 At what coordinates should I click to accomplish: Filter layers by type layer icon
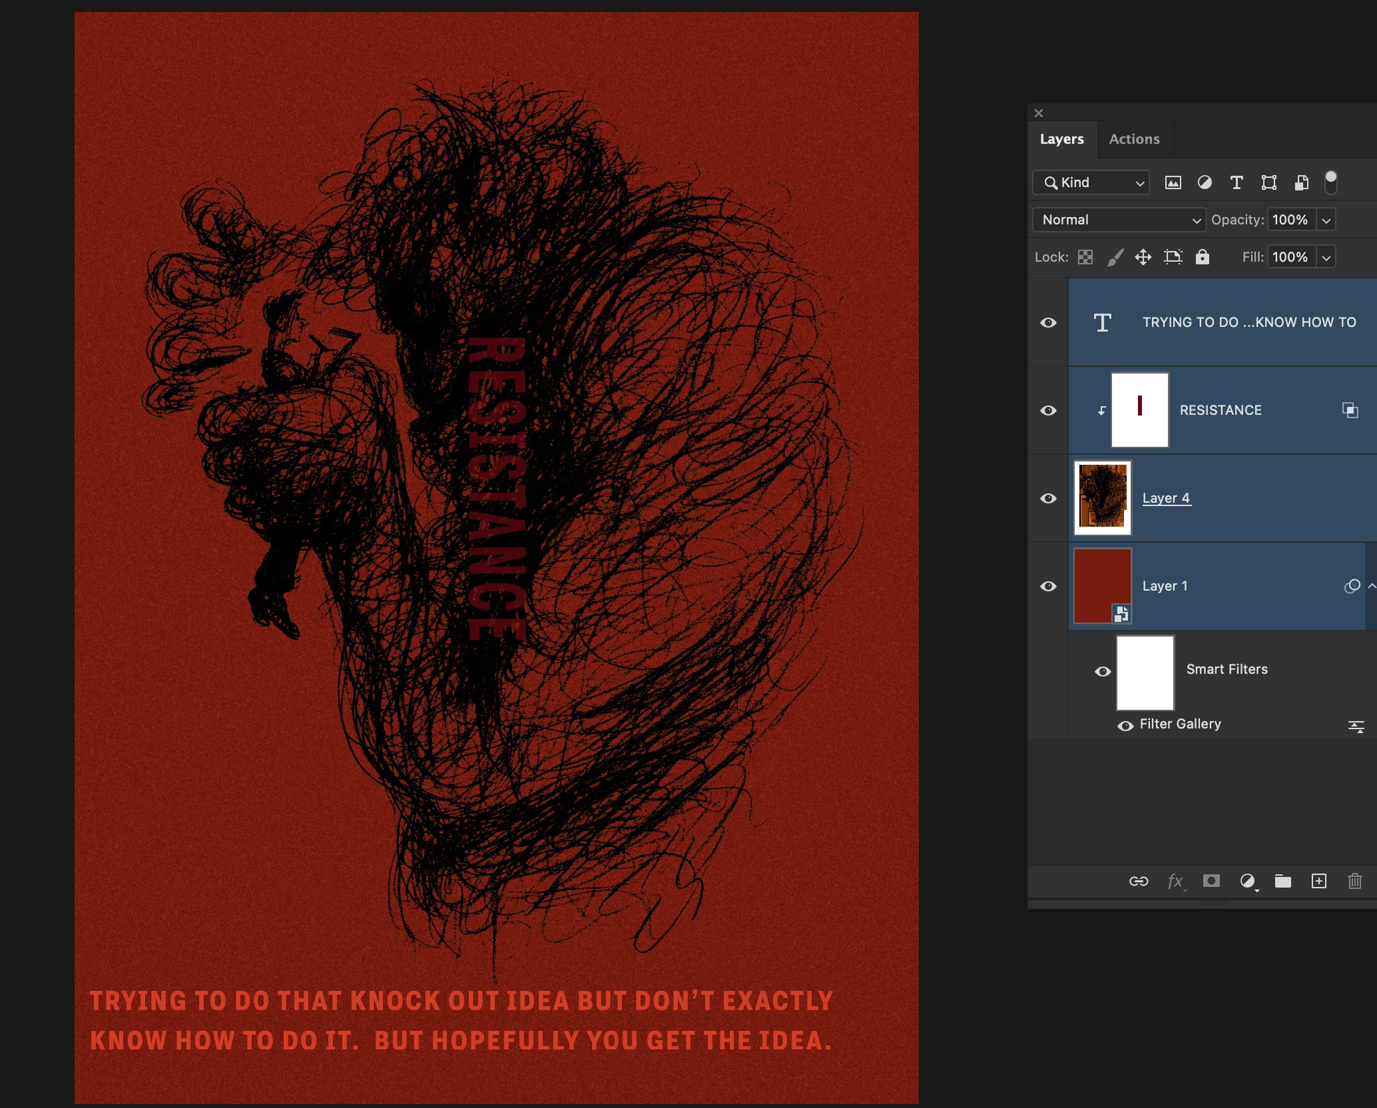click(1237, 182)
